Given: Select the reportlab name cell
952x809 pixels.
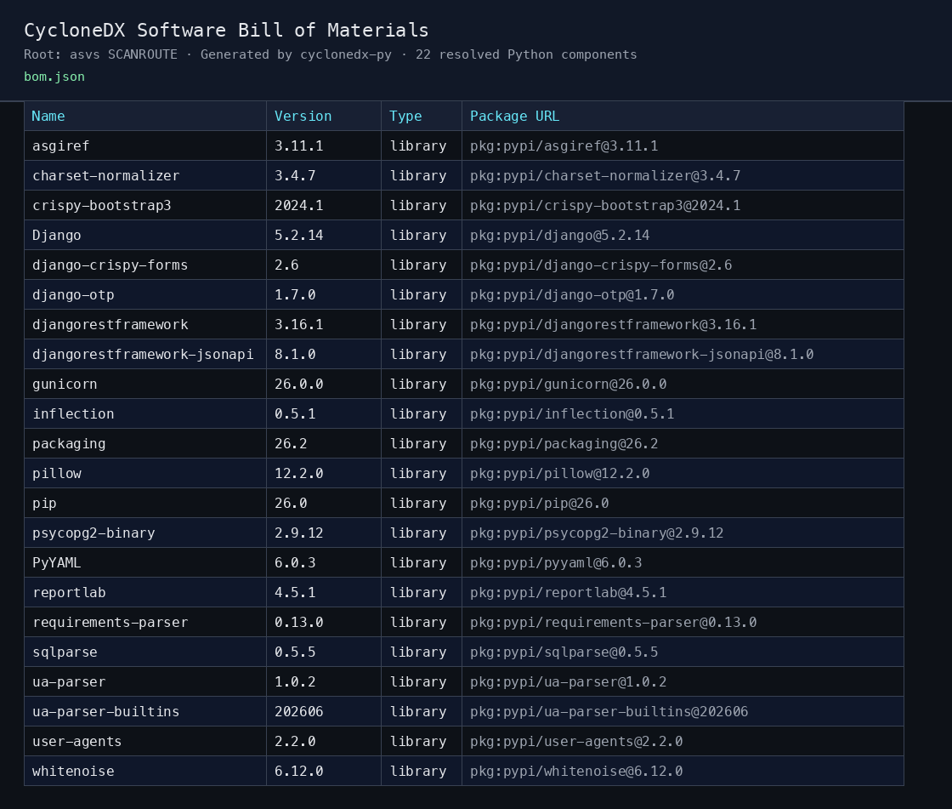Looking at the screenshot, I should [145, 593].
